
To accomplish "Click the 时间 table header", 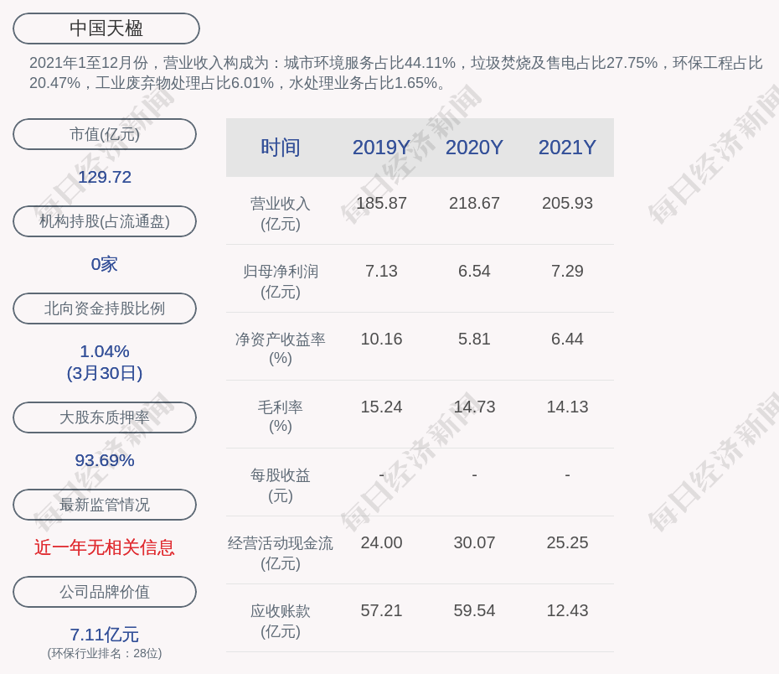I will point(280,148).
